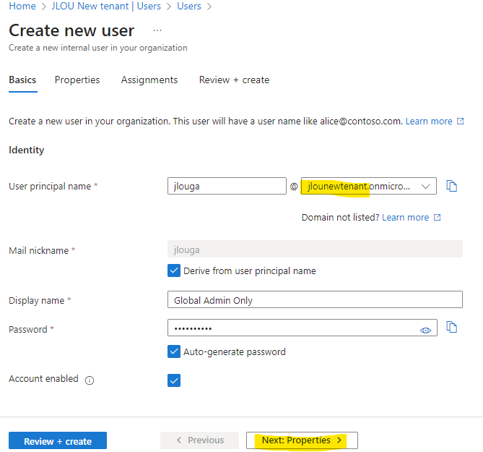Image resolution: width=483 pixels, height=452 pixels.
Task: Switch to the Properties tab
Action: tap(77, 80)
